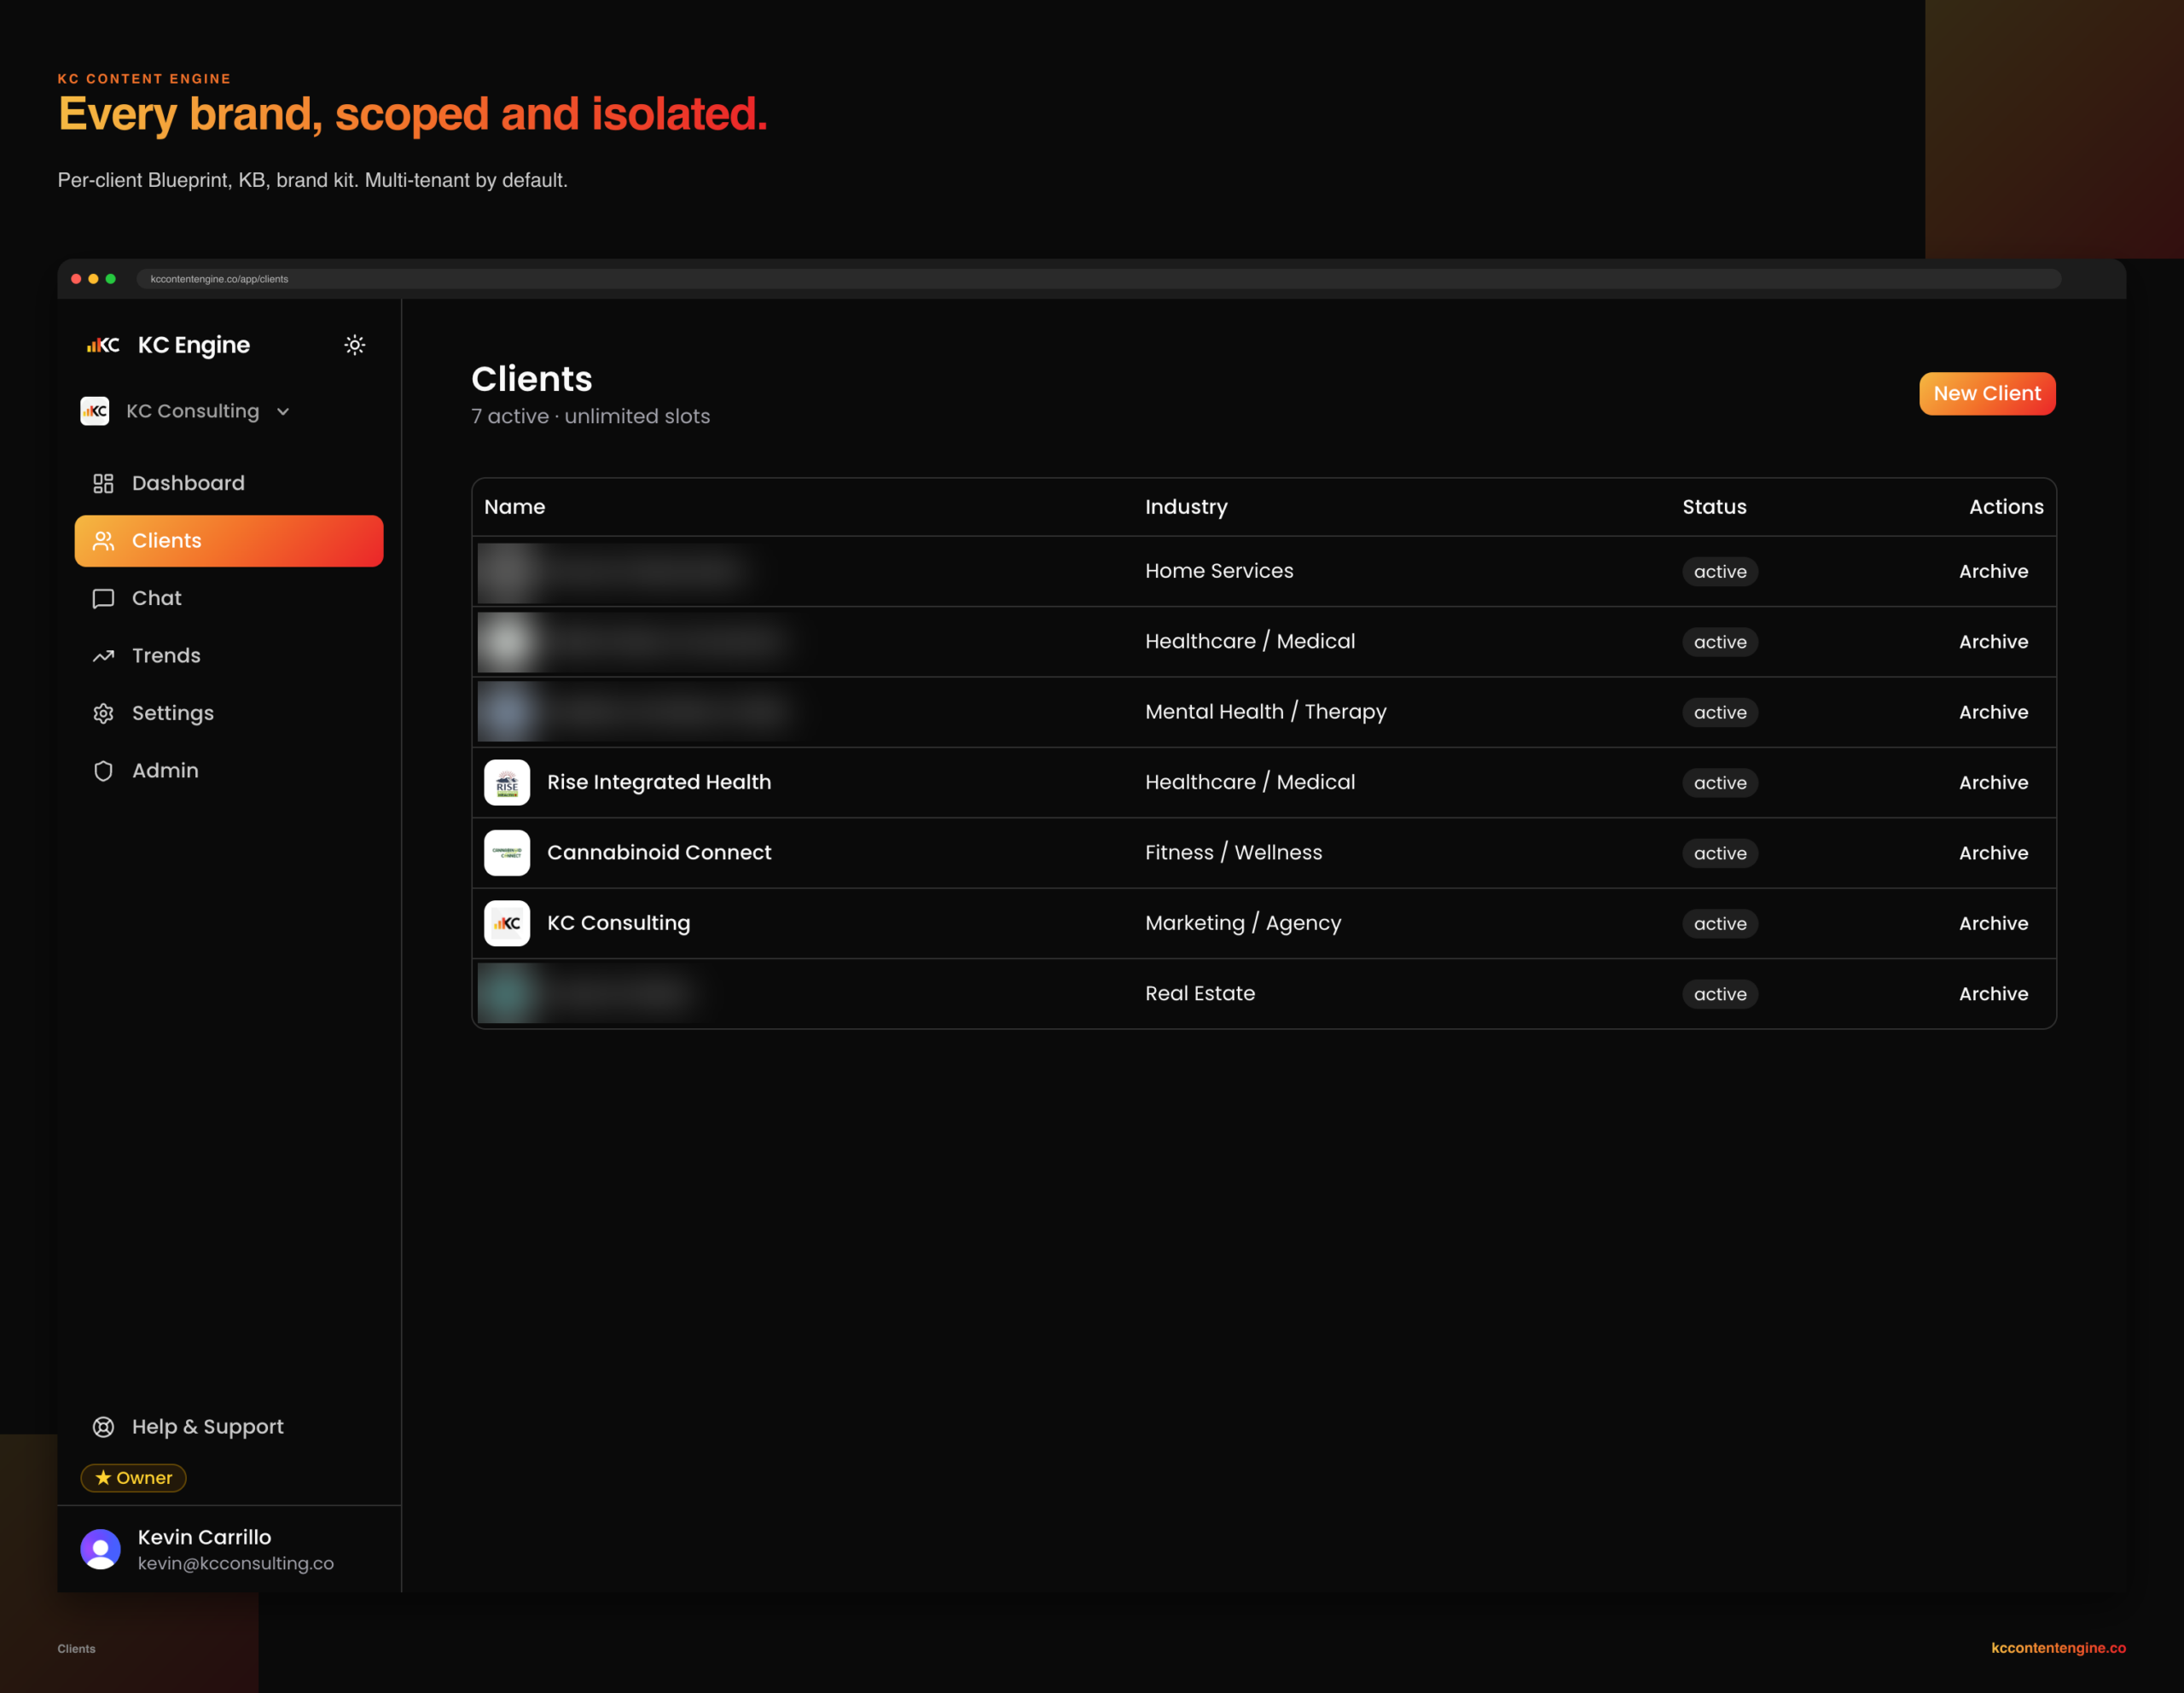Create a New Client

pyautogui.click(x=1987, y=394)
